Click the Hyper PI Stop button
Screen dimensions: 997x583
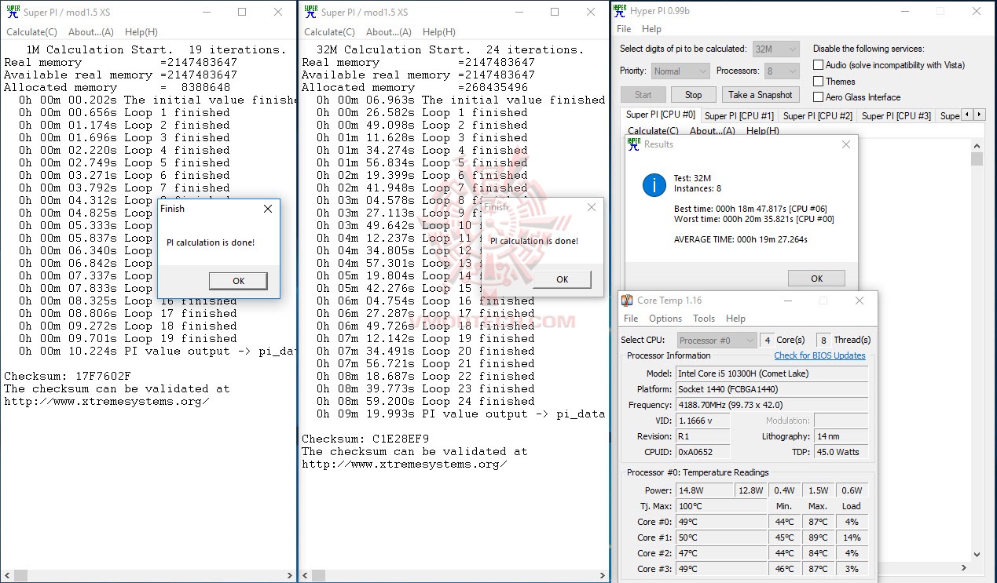coord(694,95)
